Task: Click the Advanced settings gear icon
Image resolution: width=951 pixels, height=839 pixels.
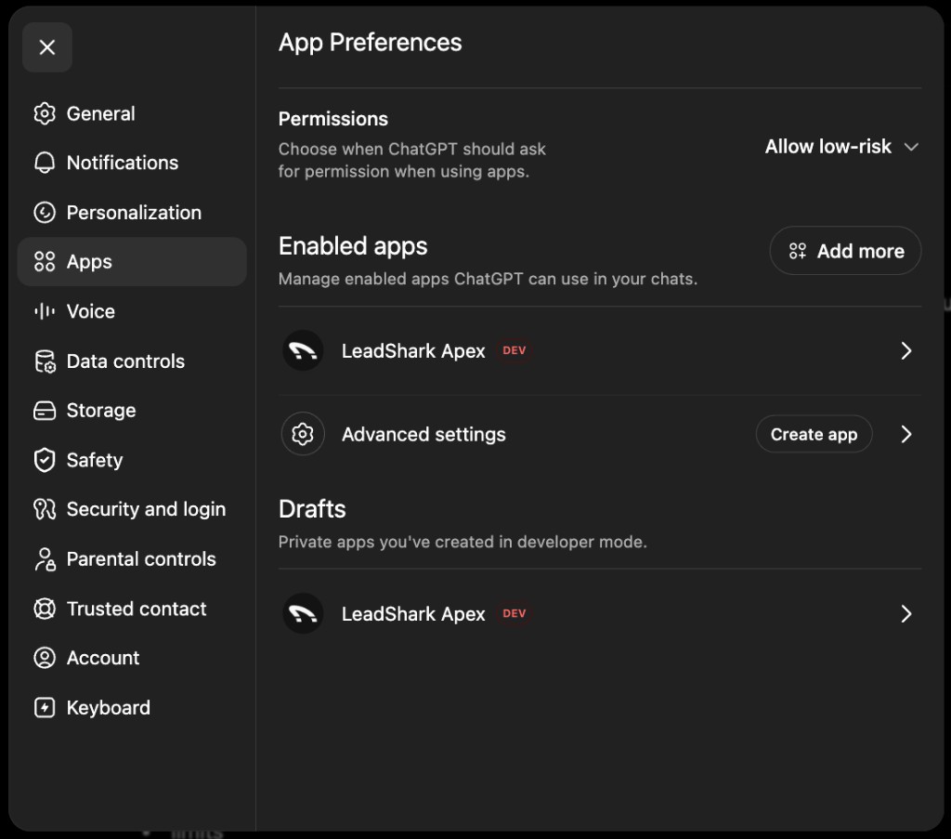Action: coord(303,434)
